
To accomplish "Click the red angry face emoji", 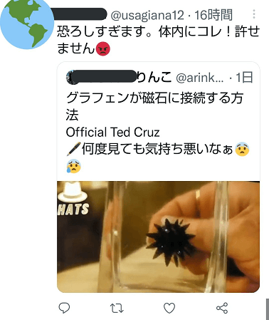I will point(102,48).
